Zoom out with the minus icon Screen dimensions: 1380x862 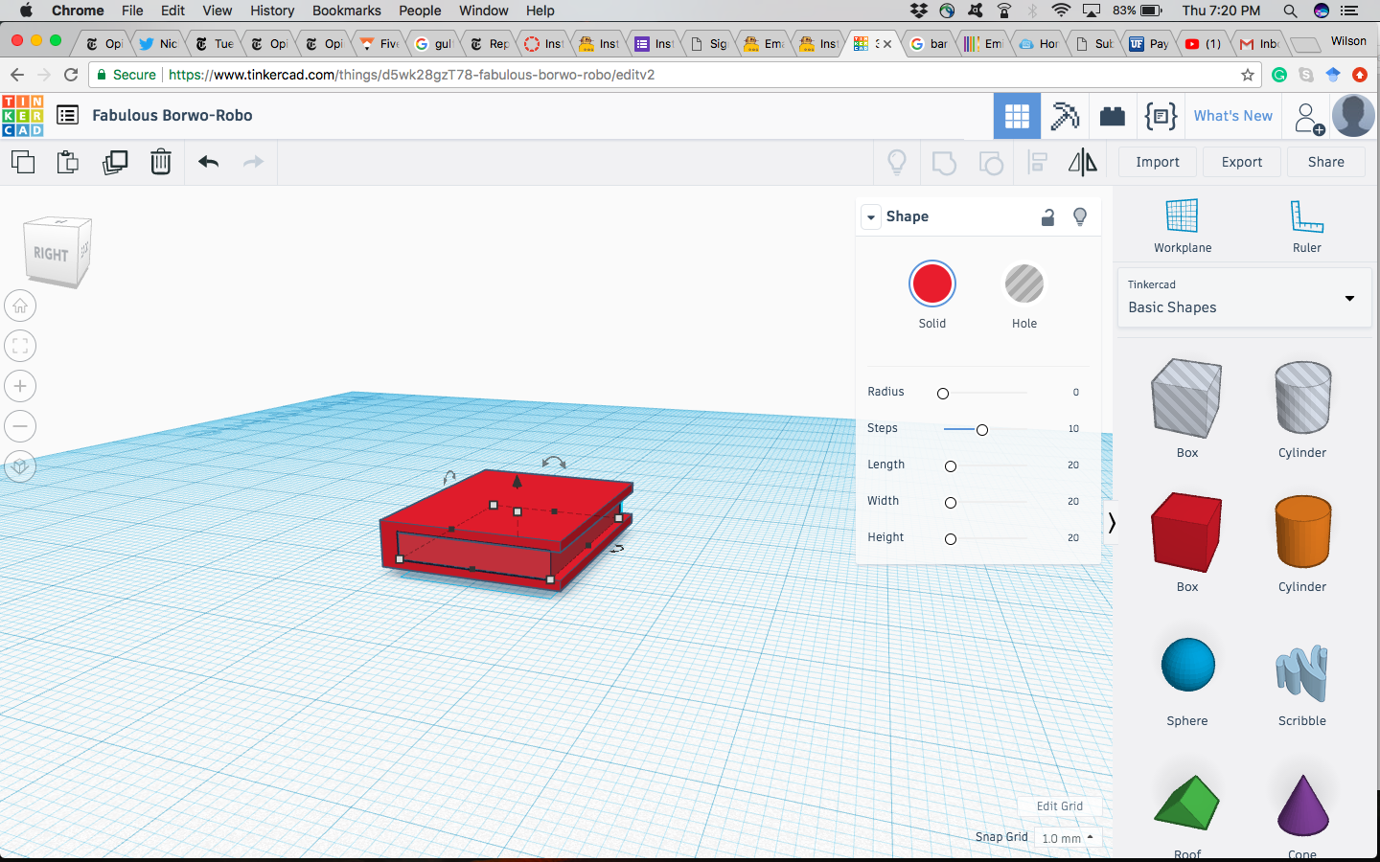20,427
